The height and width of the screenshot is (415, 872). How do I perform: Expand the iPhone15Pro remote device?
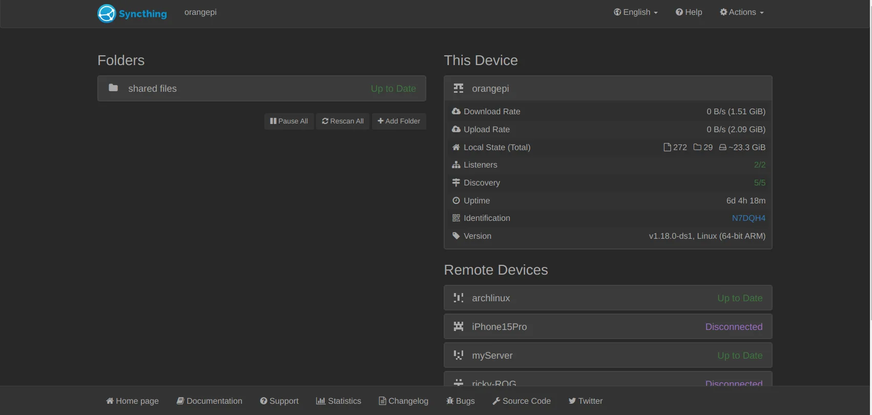coord(608,326)
